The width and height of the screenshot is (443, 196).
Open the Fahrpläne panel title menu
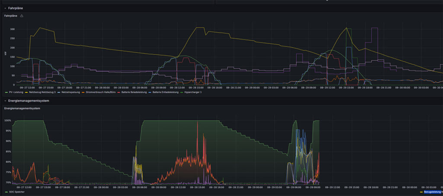pyautogui.click(x=11, y=16)
